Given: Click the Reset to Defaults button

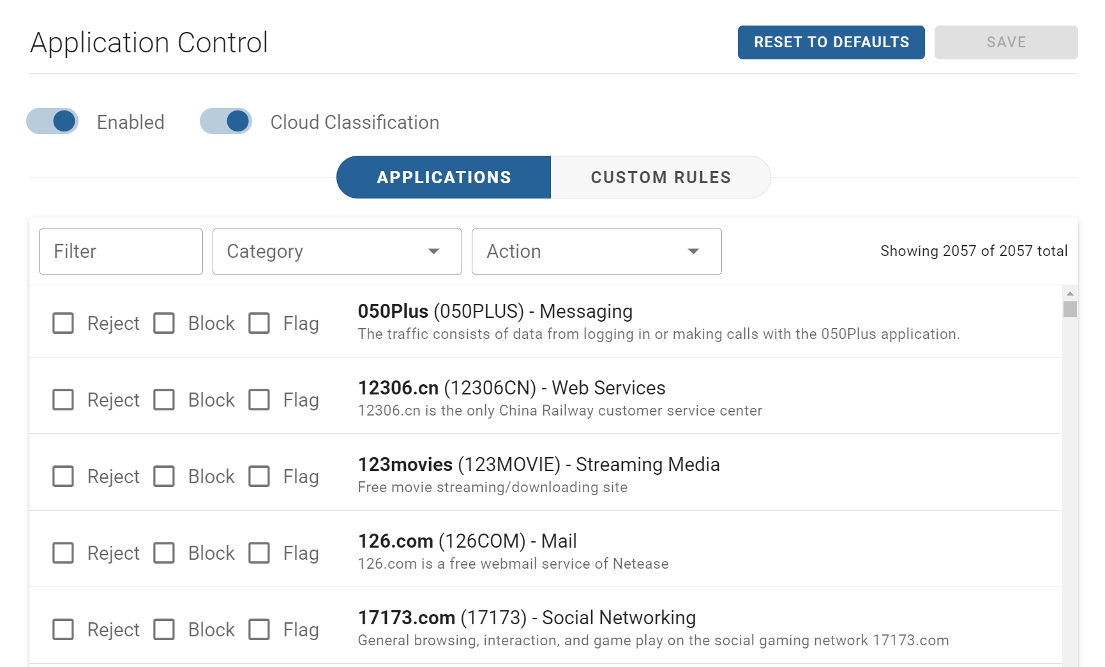Looking at the screenshot, I should pyautogui.click(x=831, y=42).
